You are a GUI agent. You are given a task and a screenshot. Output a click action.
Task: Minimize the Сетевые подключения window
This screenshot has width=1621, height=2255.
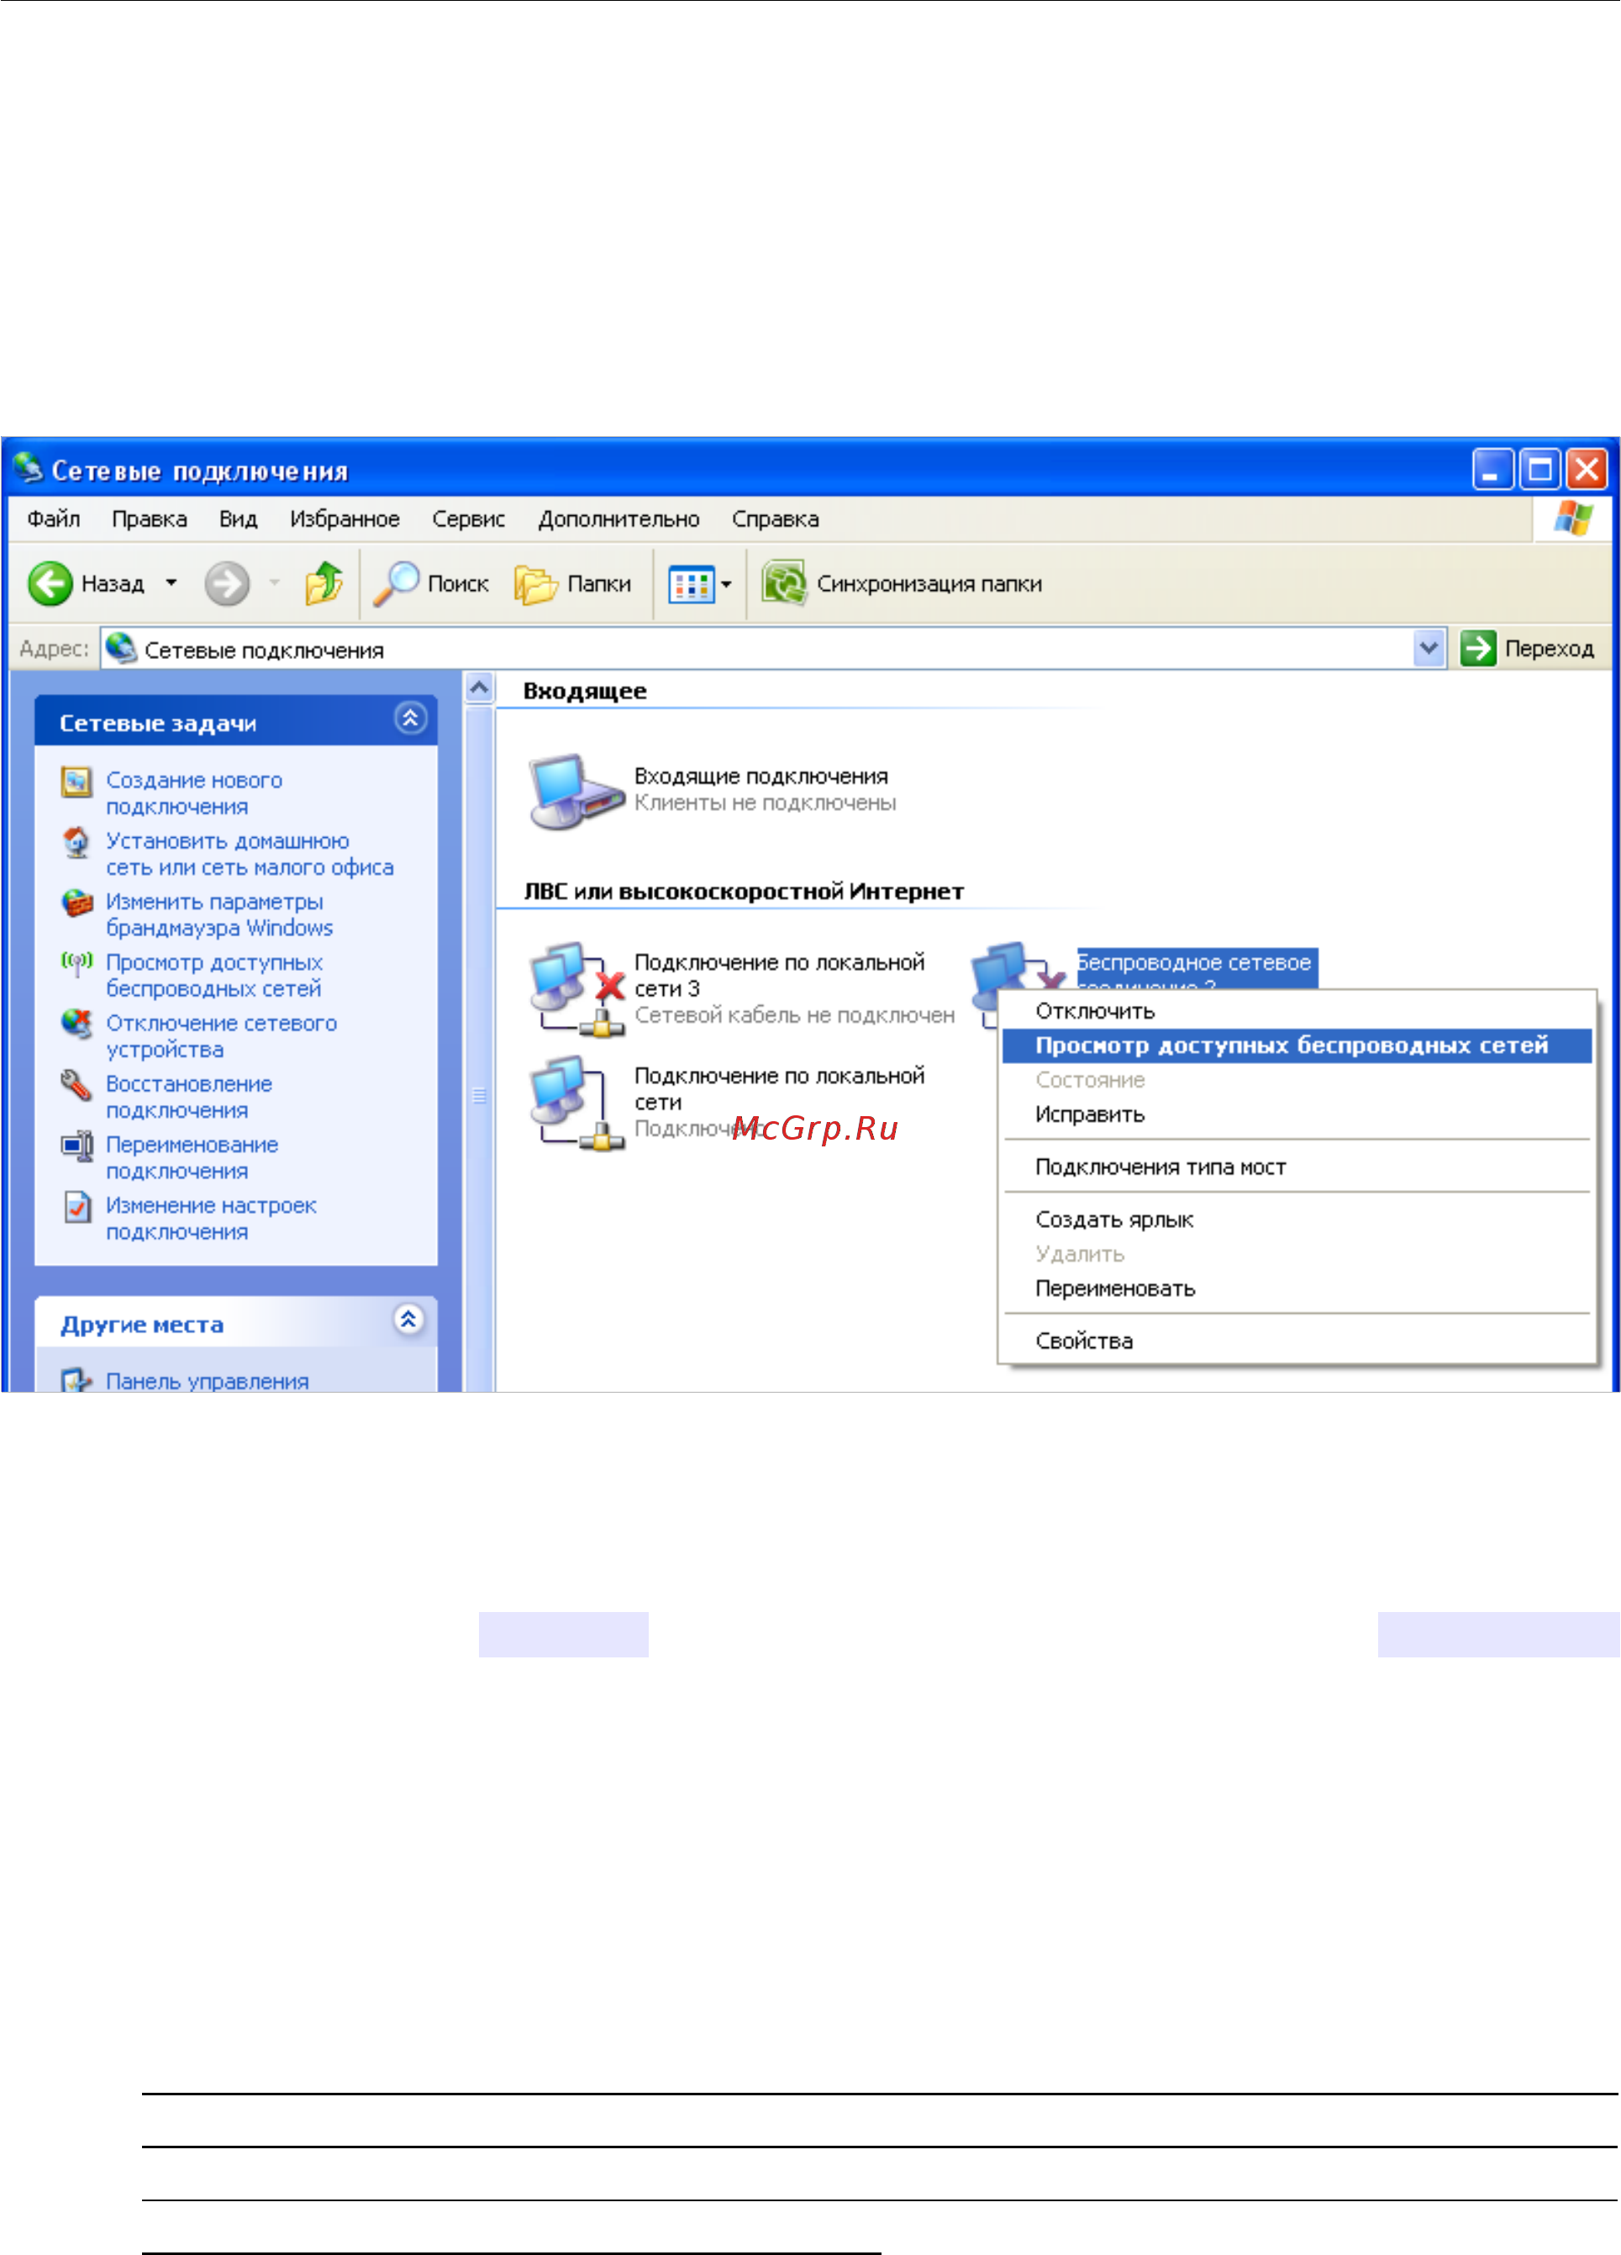tap(1492, 469)
